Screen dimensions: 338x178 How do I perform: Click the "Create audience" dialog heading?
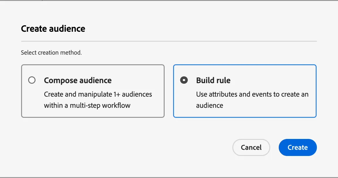click(53, 28)
